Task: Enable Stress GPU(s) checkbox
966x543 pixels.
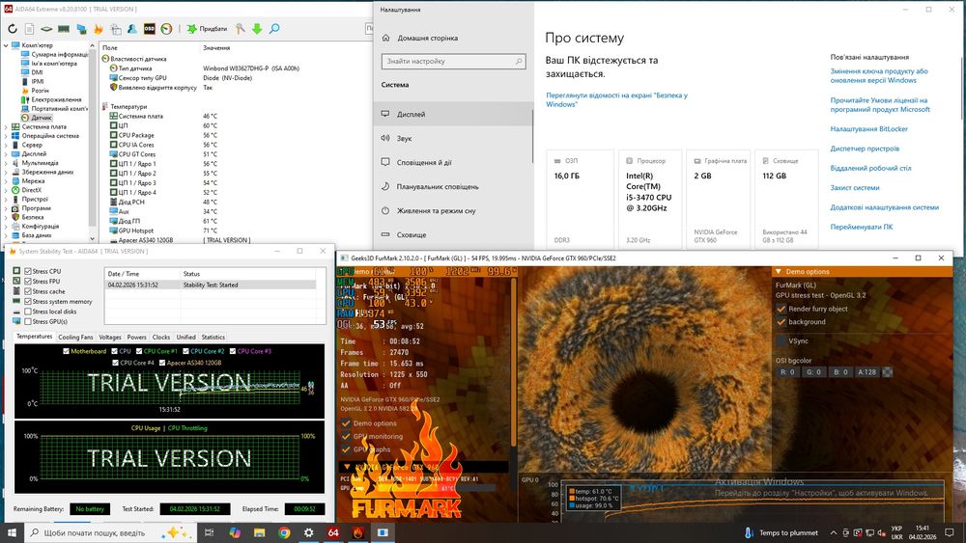Action: 28,321
